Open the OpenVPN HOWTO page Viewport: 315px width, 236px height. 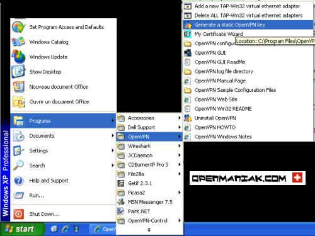pyautogui.click(x=248, y=127)
